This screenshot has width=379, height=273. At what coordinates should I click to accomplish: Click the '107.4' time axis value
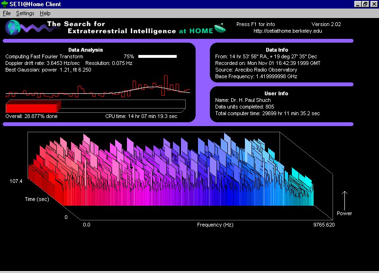[16, 181]
